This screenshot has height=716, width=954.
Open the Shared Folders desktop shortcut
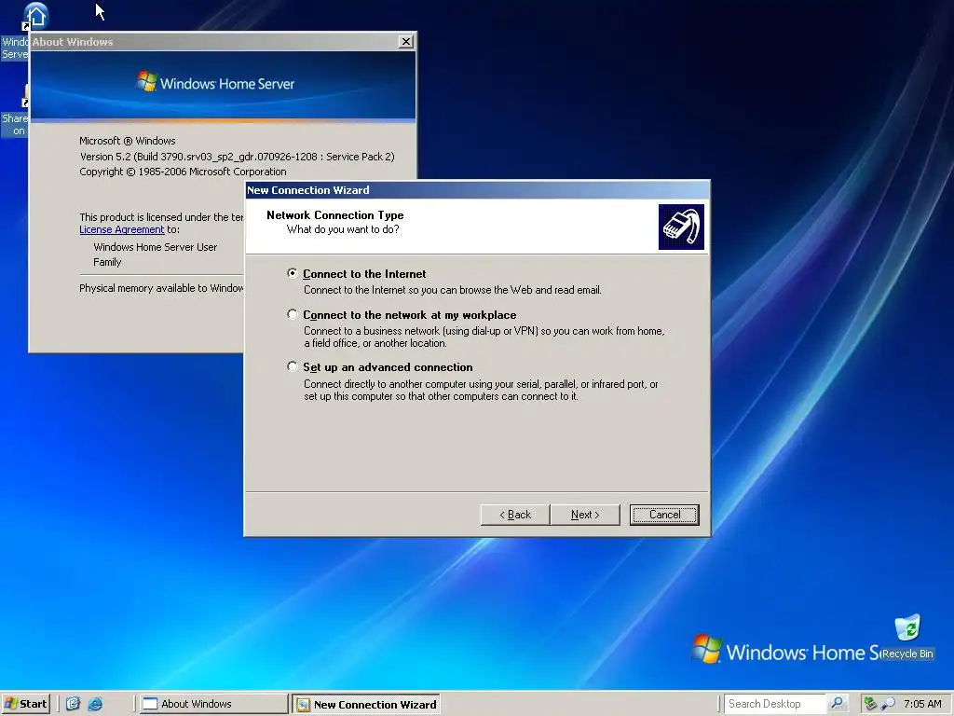point(15,113)
